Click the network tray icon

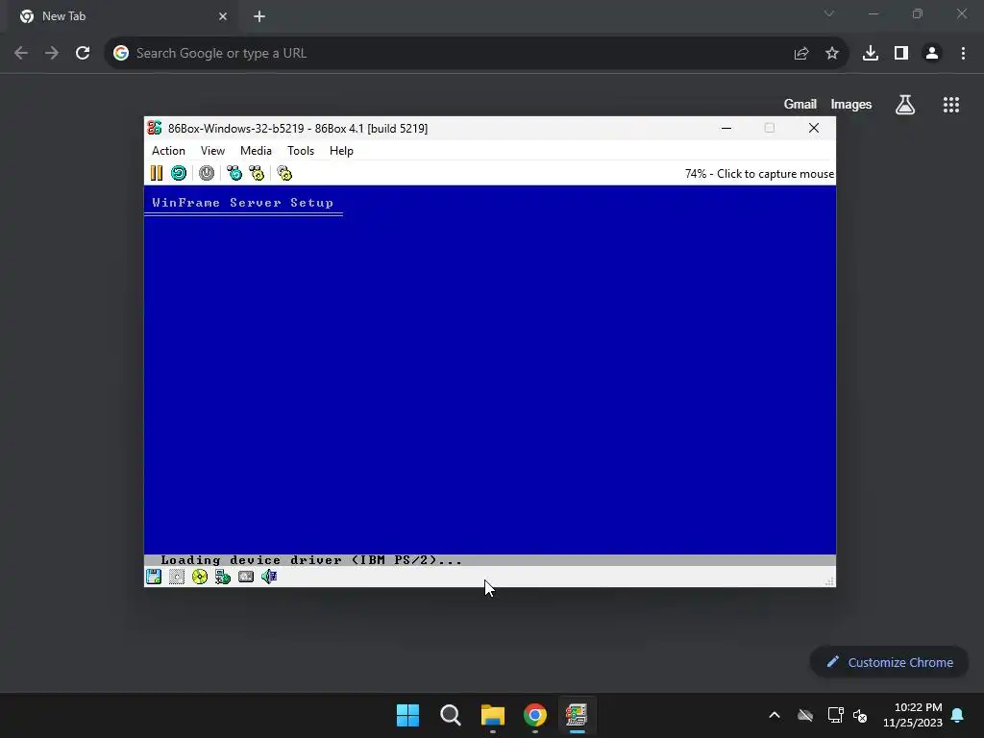835,715
